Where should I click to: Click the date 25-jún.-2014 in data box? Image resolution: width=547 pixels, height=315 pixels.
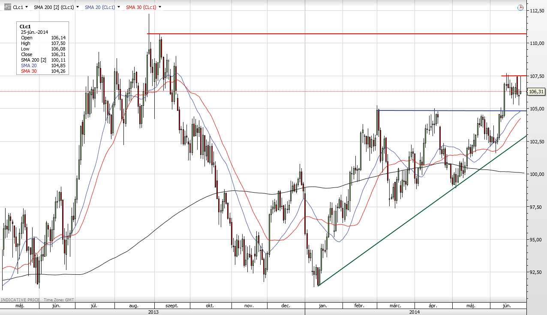coord(34,32)
